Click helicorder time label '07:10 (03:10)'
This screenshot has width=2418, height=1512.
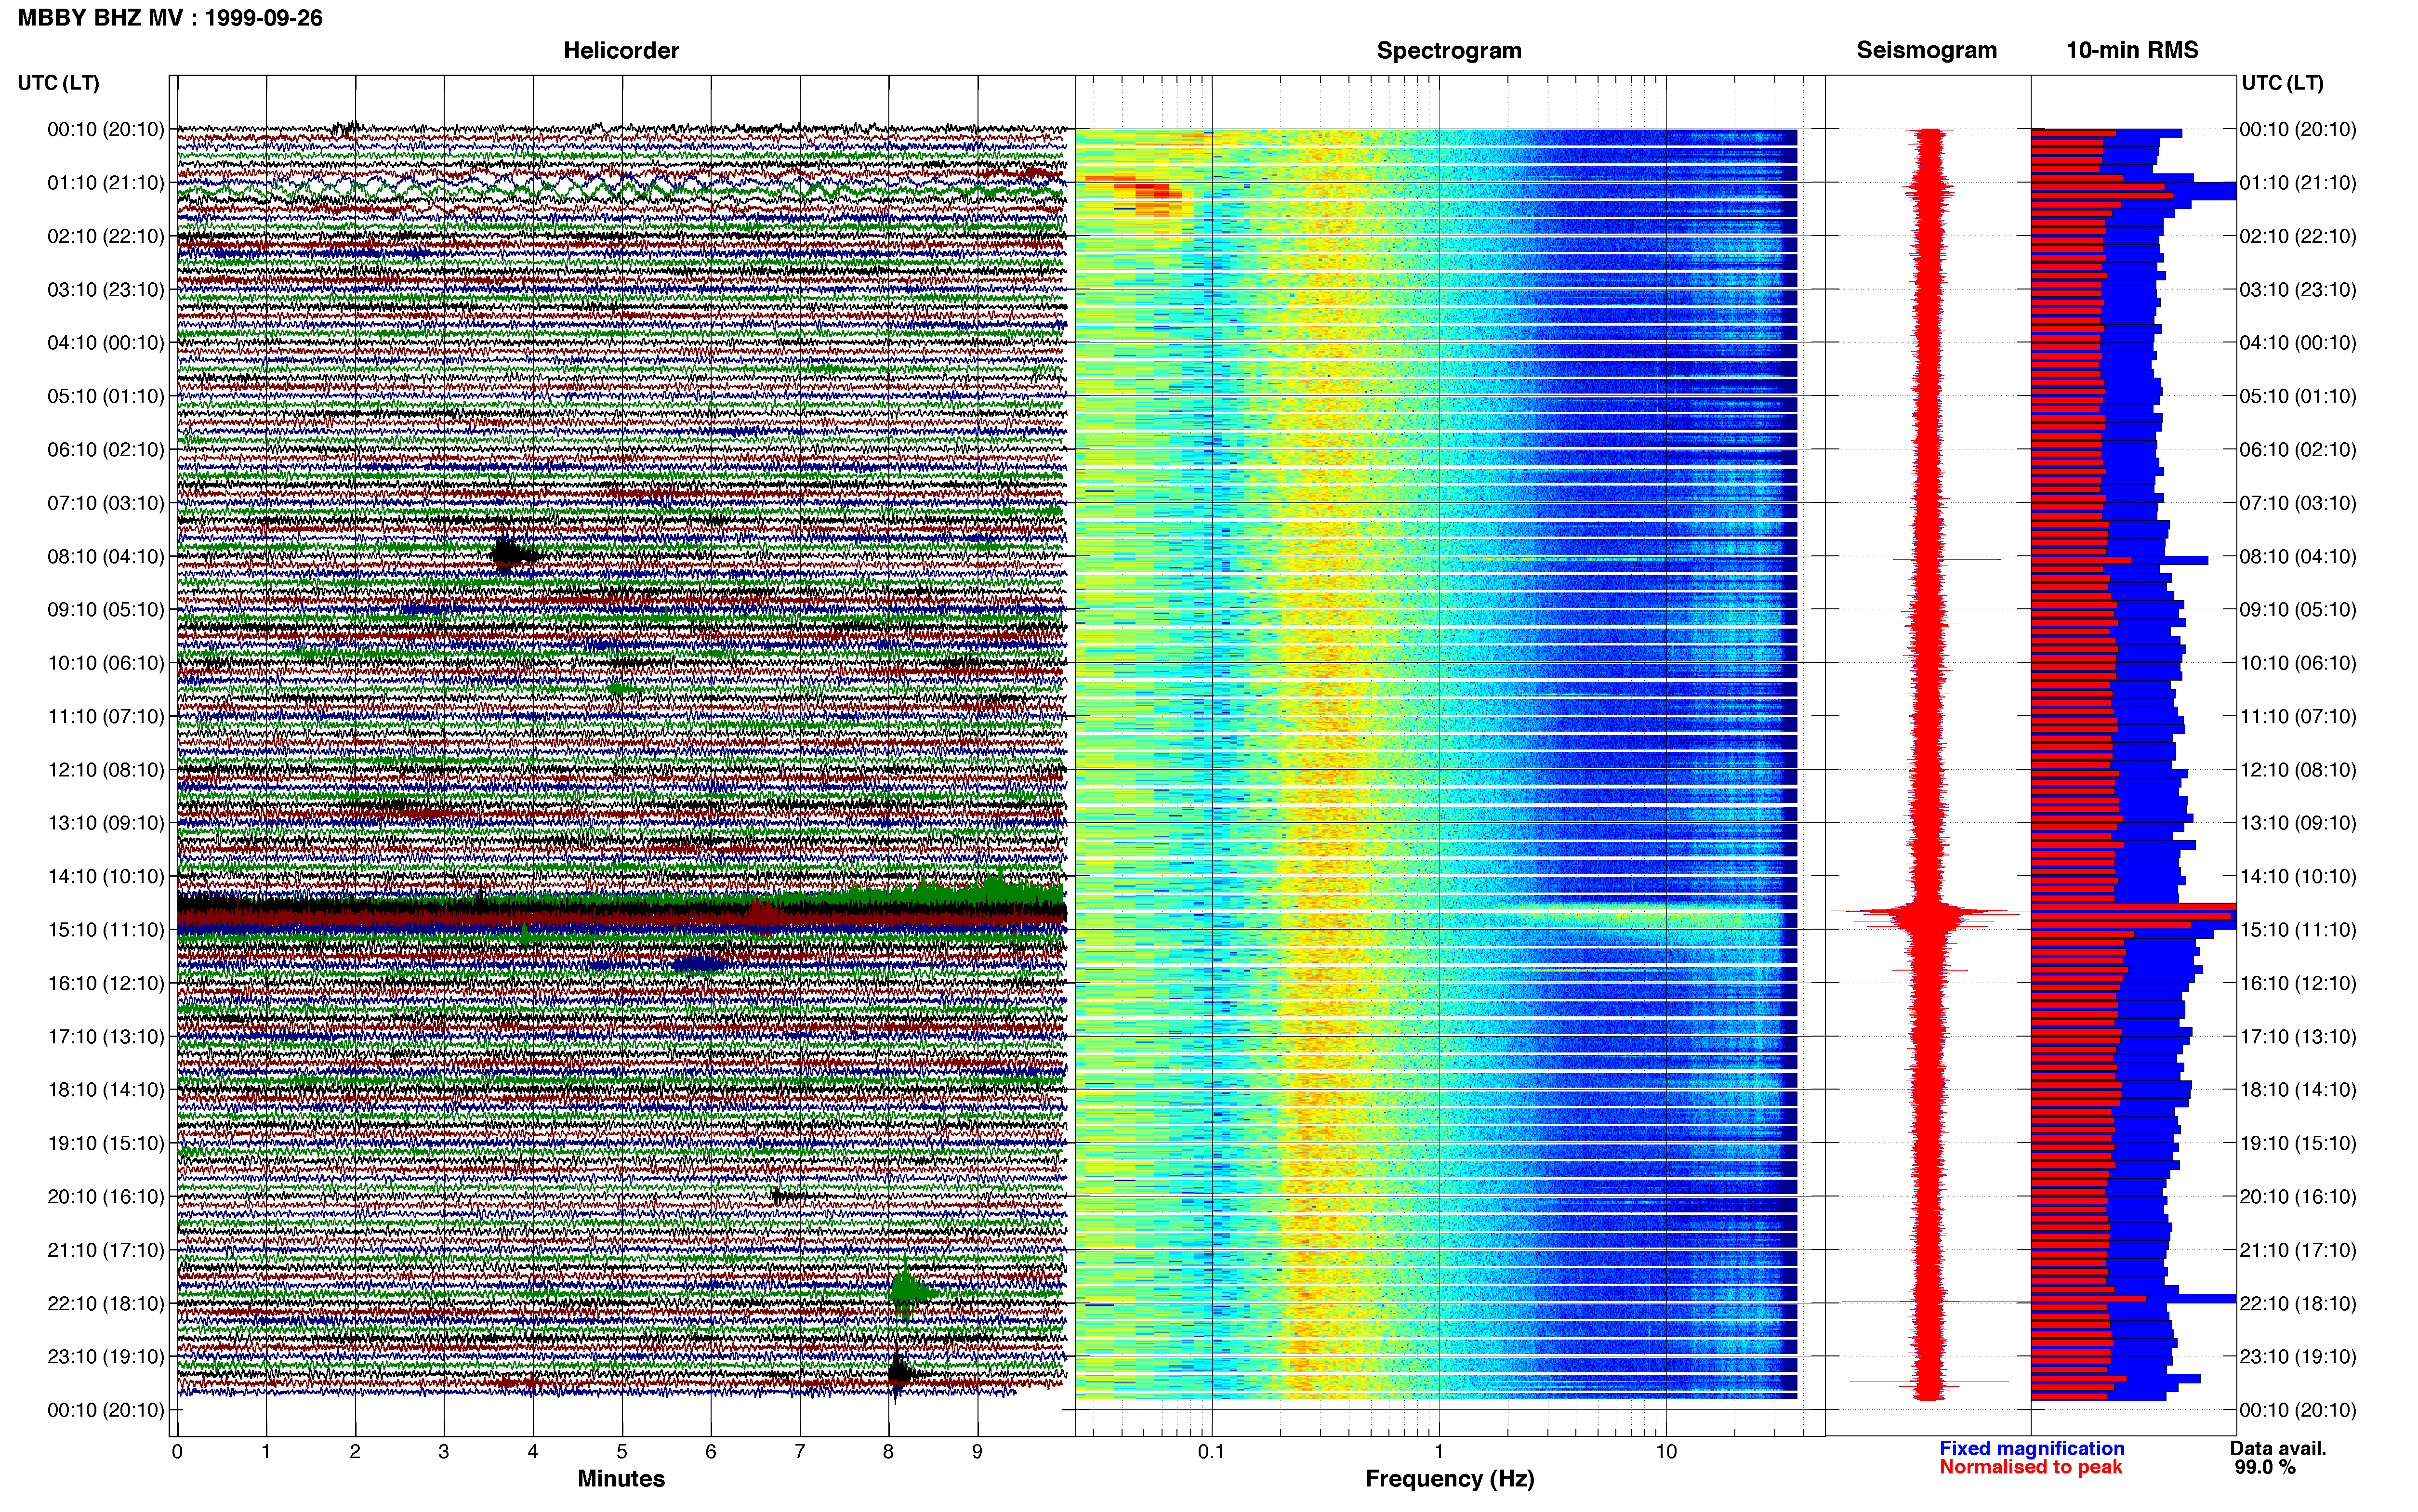[x=106, y=503]
